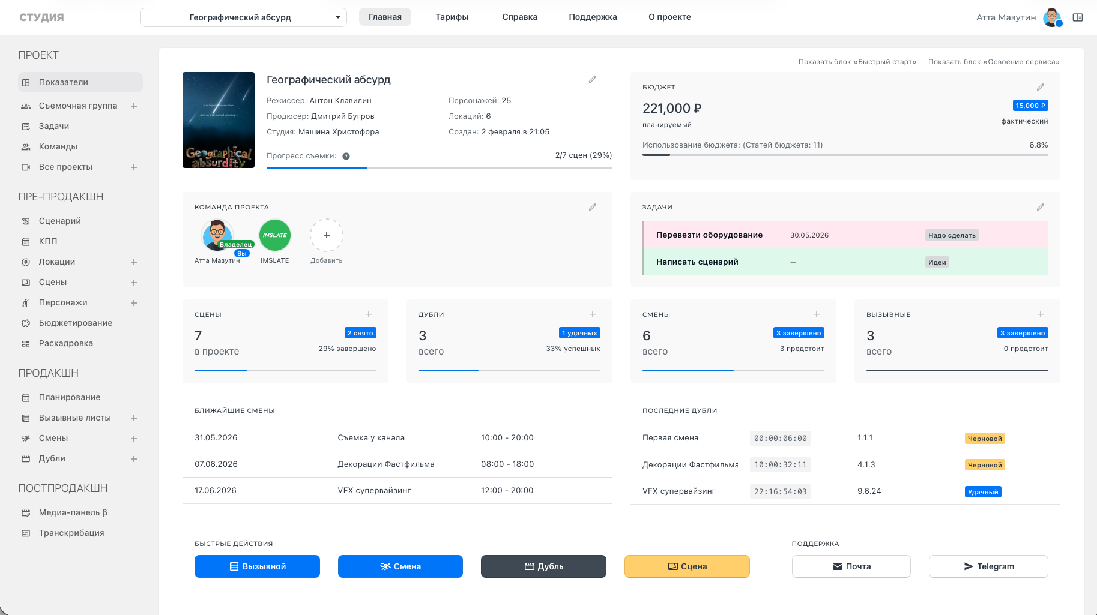Open shift Съемка у канала row
The image size is (1097, 615).
397,438
